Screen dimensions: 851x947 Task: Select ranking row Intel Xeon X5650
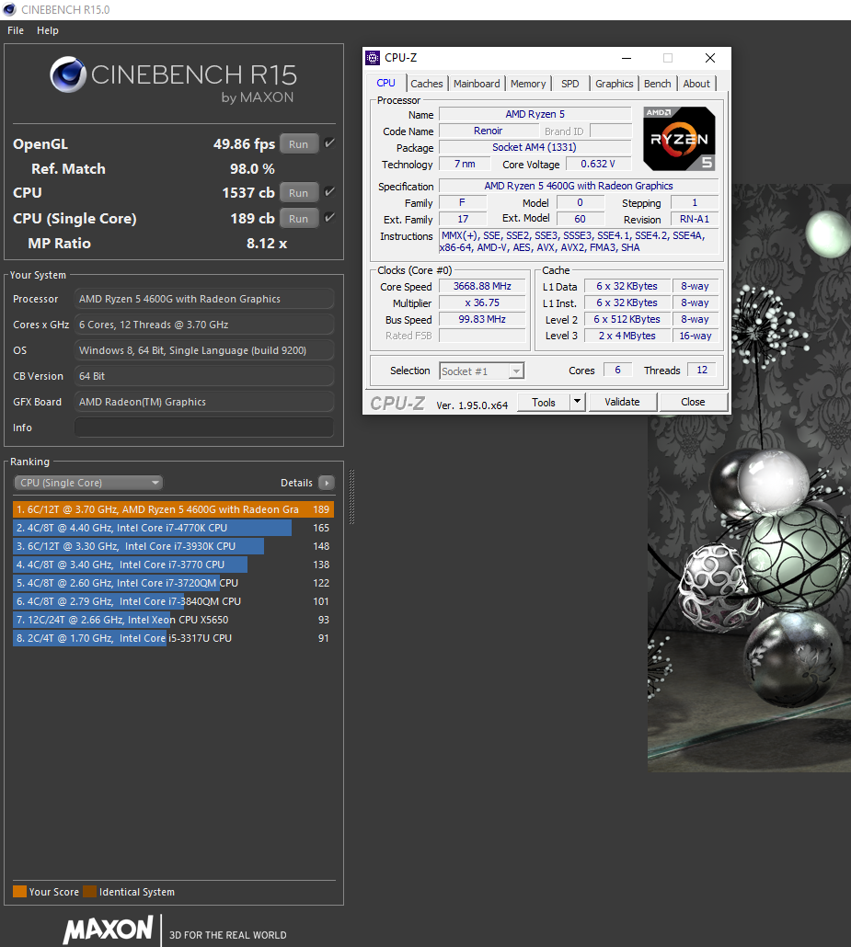click(x=174, y=620)
